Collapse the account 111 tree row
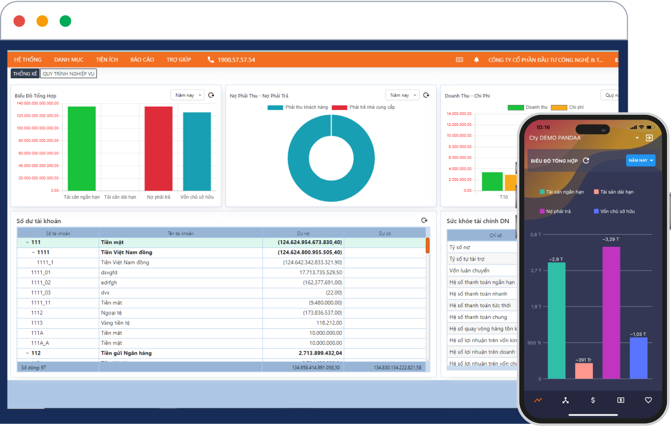This screenshot has width=671, height=426. (x=27, y=242)
